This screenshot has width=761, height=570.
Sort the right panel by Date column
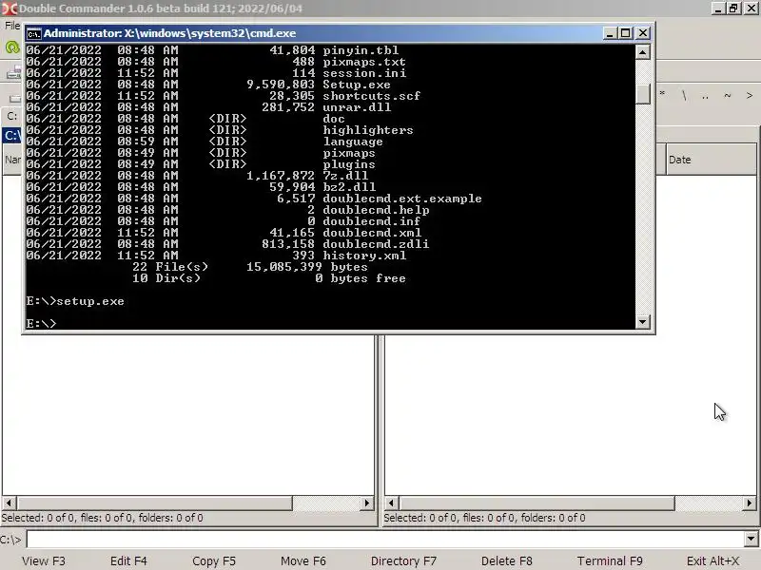point(711,160)
